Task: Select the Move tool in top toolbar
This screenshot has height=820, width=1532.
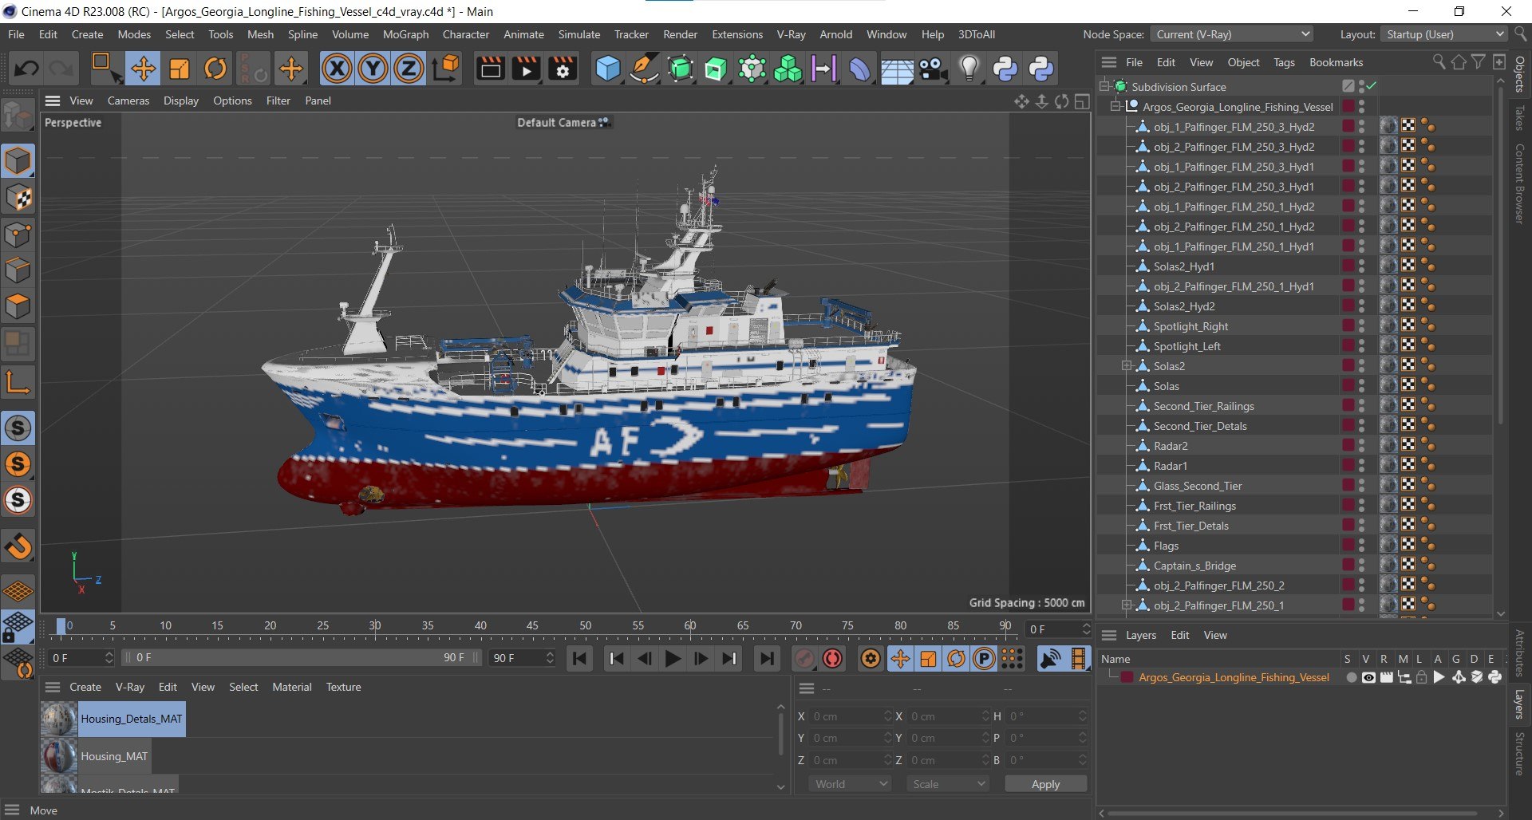Action: (144, 69)
